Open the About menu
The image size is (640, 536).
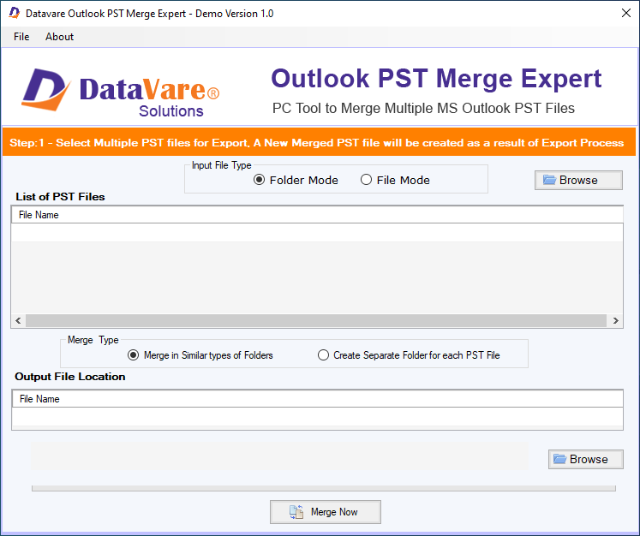coord(59,37)
